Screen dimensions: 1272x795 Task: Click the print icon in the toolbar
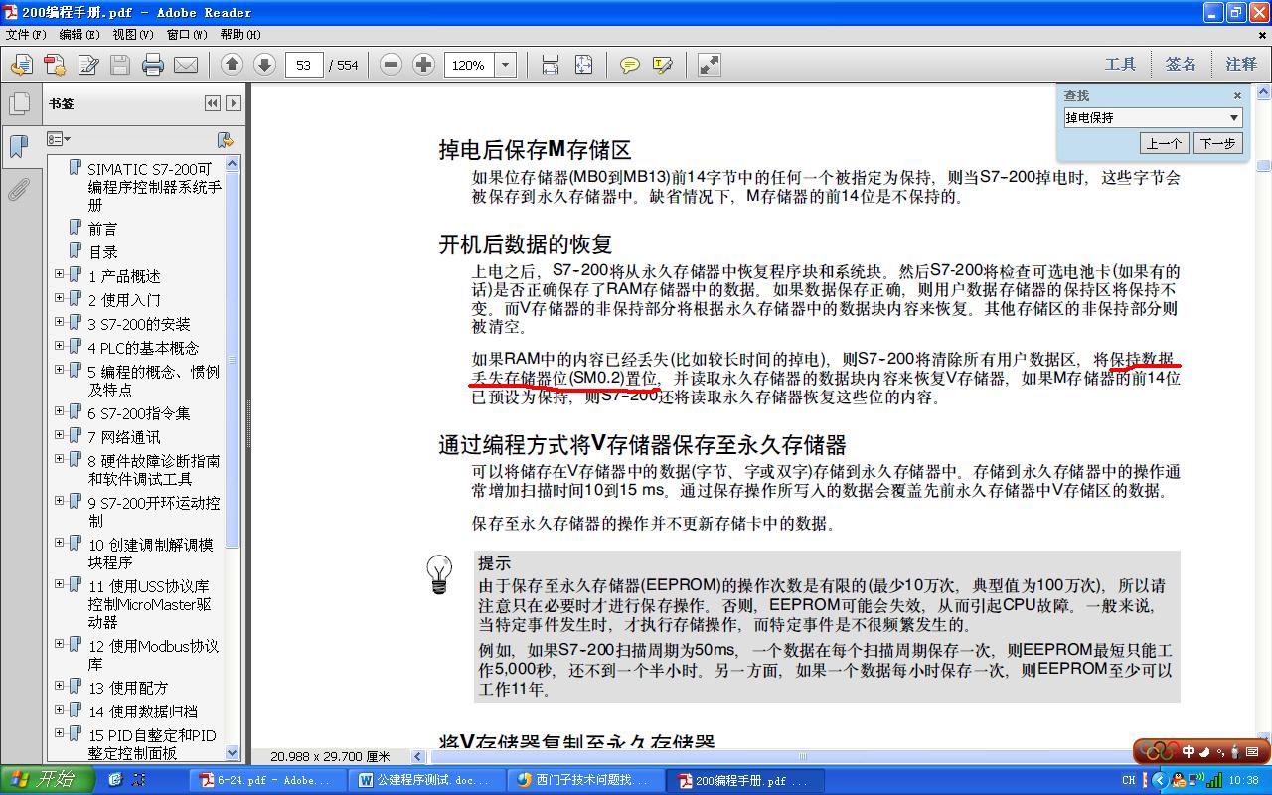(x=152, y=65)
